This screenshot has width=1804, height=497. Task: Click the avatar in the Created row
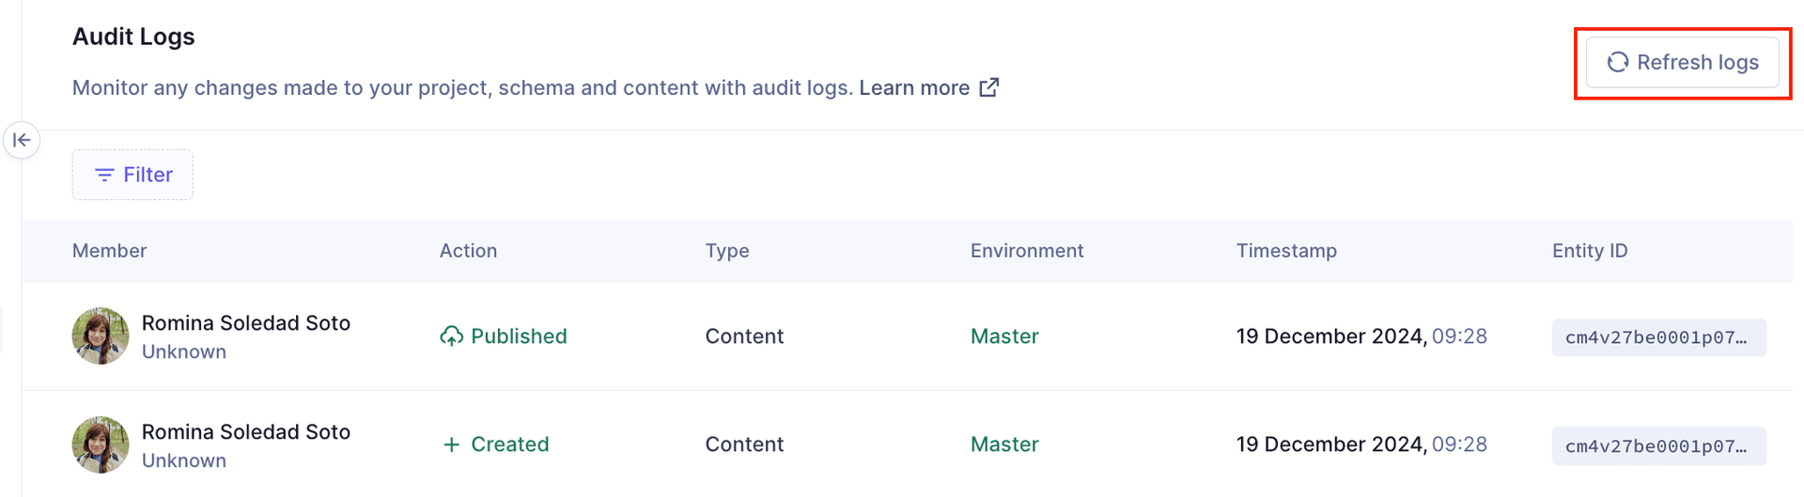click(x=101, y=444)
